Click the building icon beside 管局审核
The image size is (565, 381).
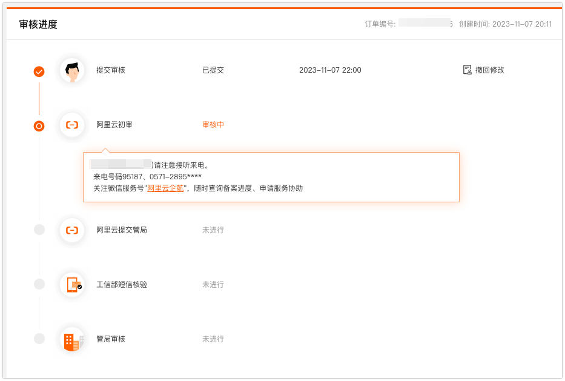point(72,339)
